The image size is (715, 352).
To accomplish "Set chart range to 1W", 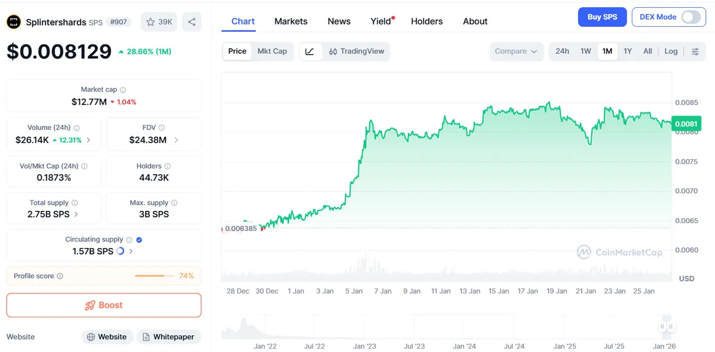I will (585, 51).
